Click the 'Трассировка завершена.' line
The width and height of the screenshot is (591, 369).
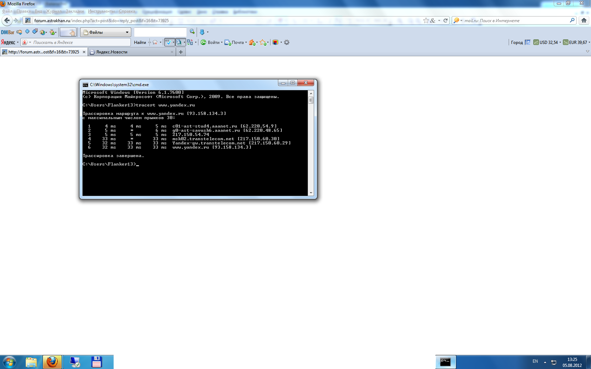click(x=113, y=156)
